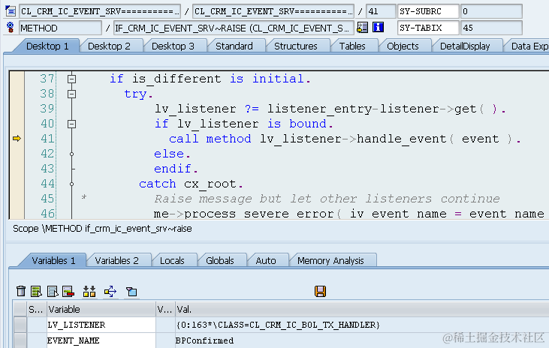Click the orange floppy disk save icon
The width and height of the screenshot is (549, 348).
pos(320,291)
